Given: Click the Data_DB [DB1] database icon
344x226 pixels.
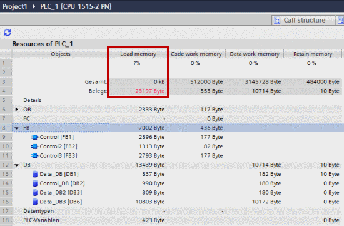Looking at the screenshot, I should (34, 174).
